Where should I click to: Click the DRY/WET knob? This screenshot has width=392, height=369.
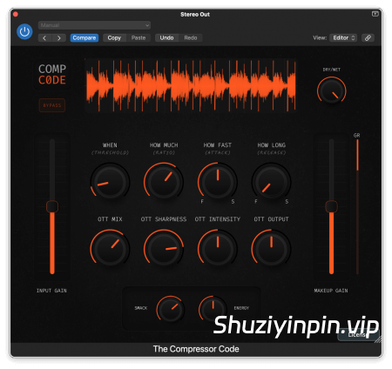tap(331, 91)
